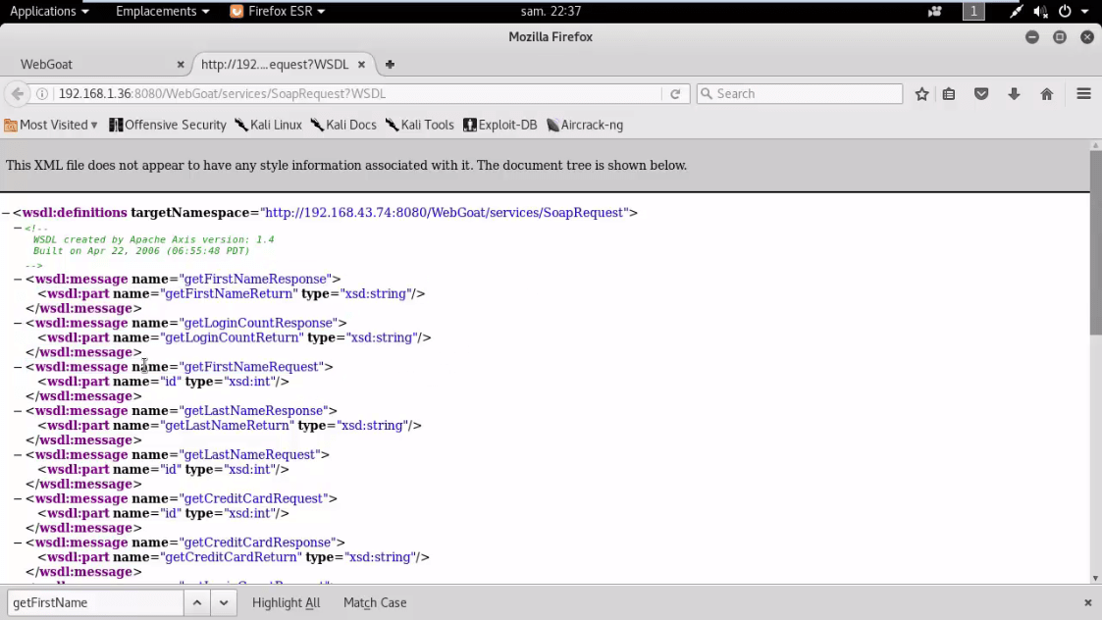
Task: Open Kali Docs bookmark
Action: (x=343, y=125)
